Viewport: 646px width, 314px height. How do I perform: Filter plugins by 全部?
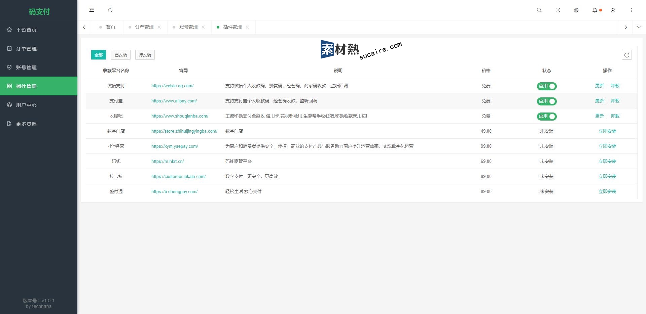99,55
